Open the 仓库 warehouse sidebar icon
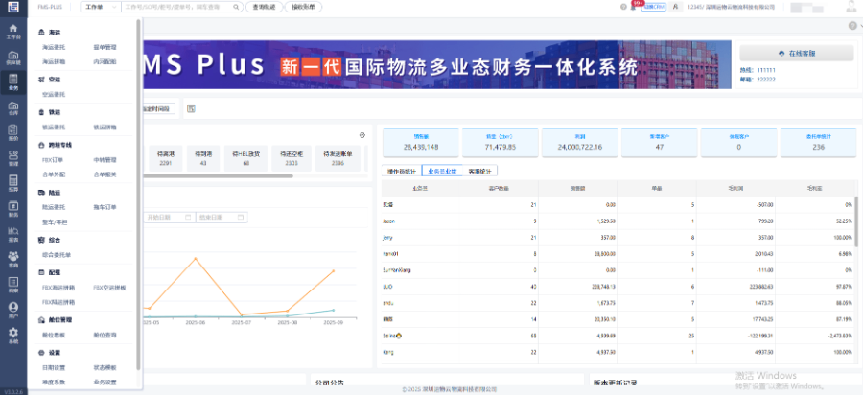Viewport: 863px width, 395px height. click(x=13, y=108)
